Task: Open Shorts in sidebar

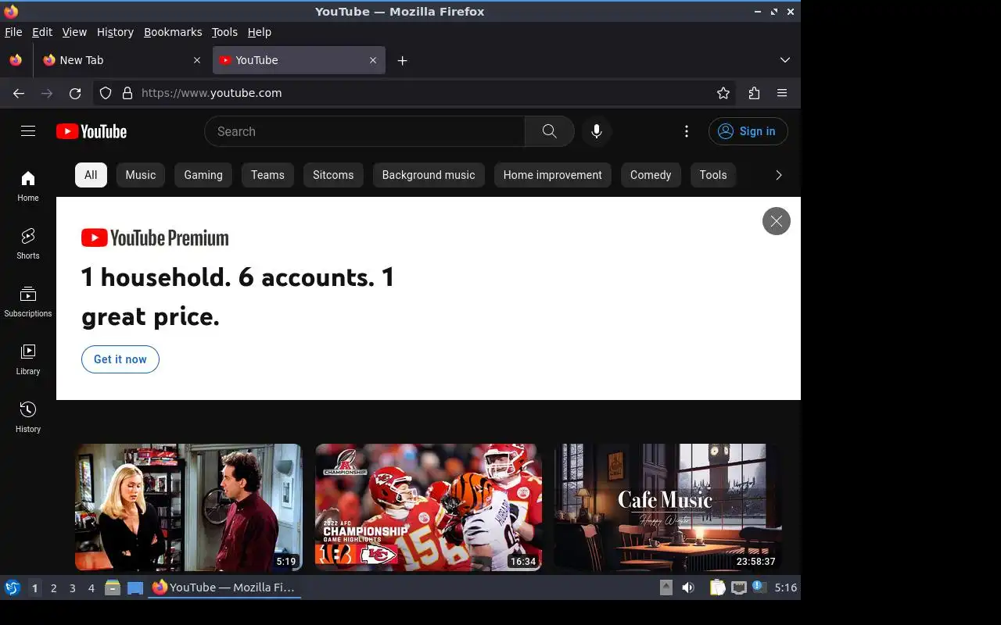Action: click(x=28, y=244)
